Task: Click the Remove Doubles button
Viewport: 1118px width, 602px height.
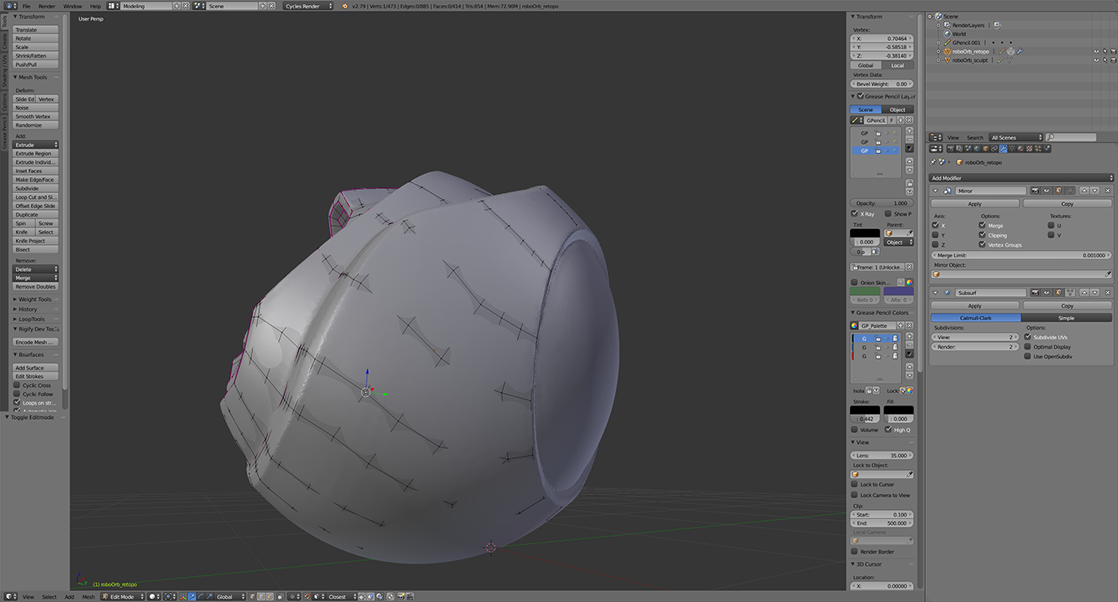Action: pos(36,287)
